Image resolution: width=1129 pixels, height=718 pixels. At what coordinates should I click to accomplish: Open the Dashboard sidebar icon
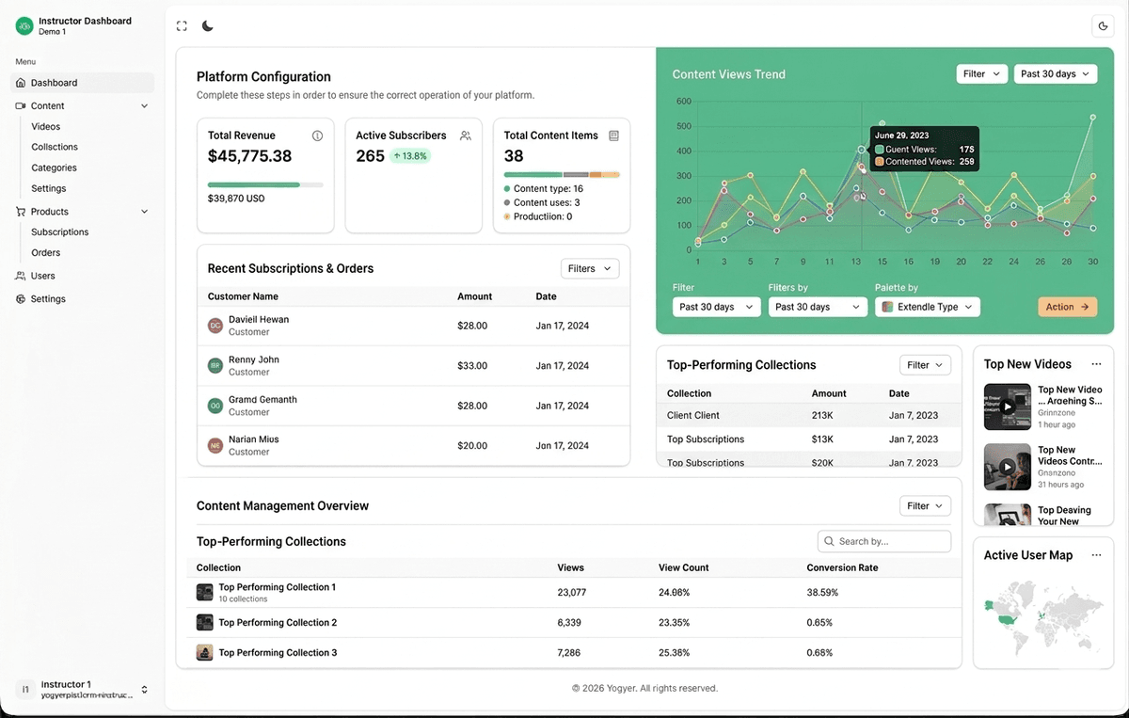coord(20,83)
